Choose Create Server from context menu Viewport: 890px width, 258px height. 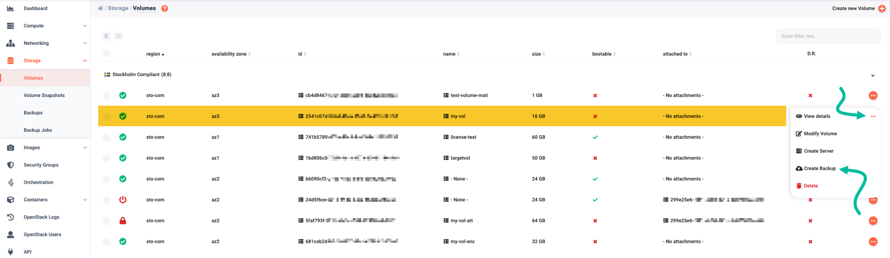815,151
